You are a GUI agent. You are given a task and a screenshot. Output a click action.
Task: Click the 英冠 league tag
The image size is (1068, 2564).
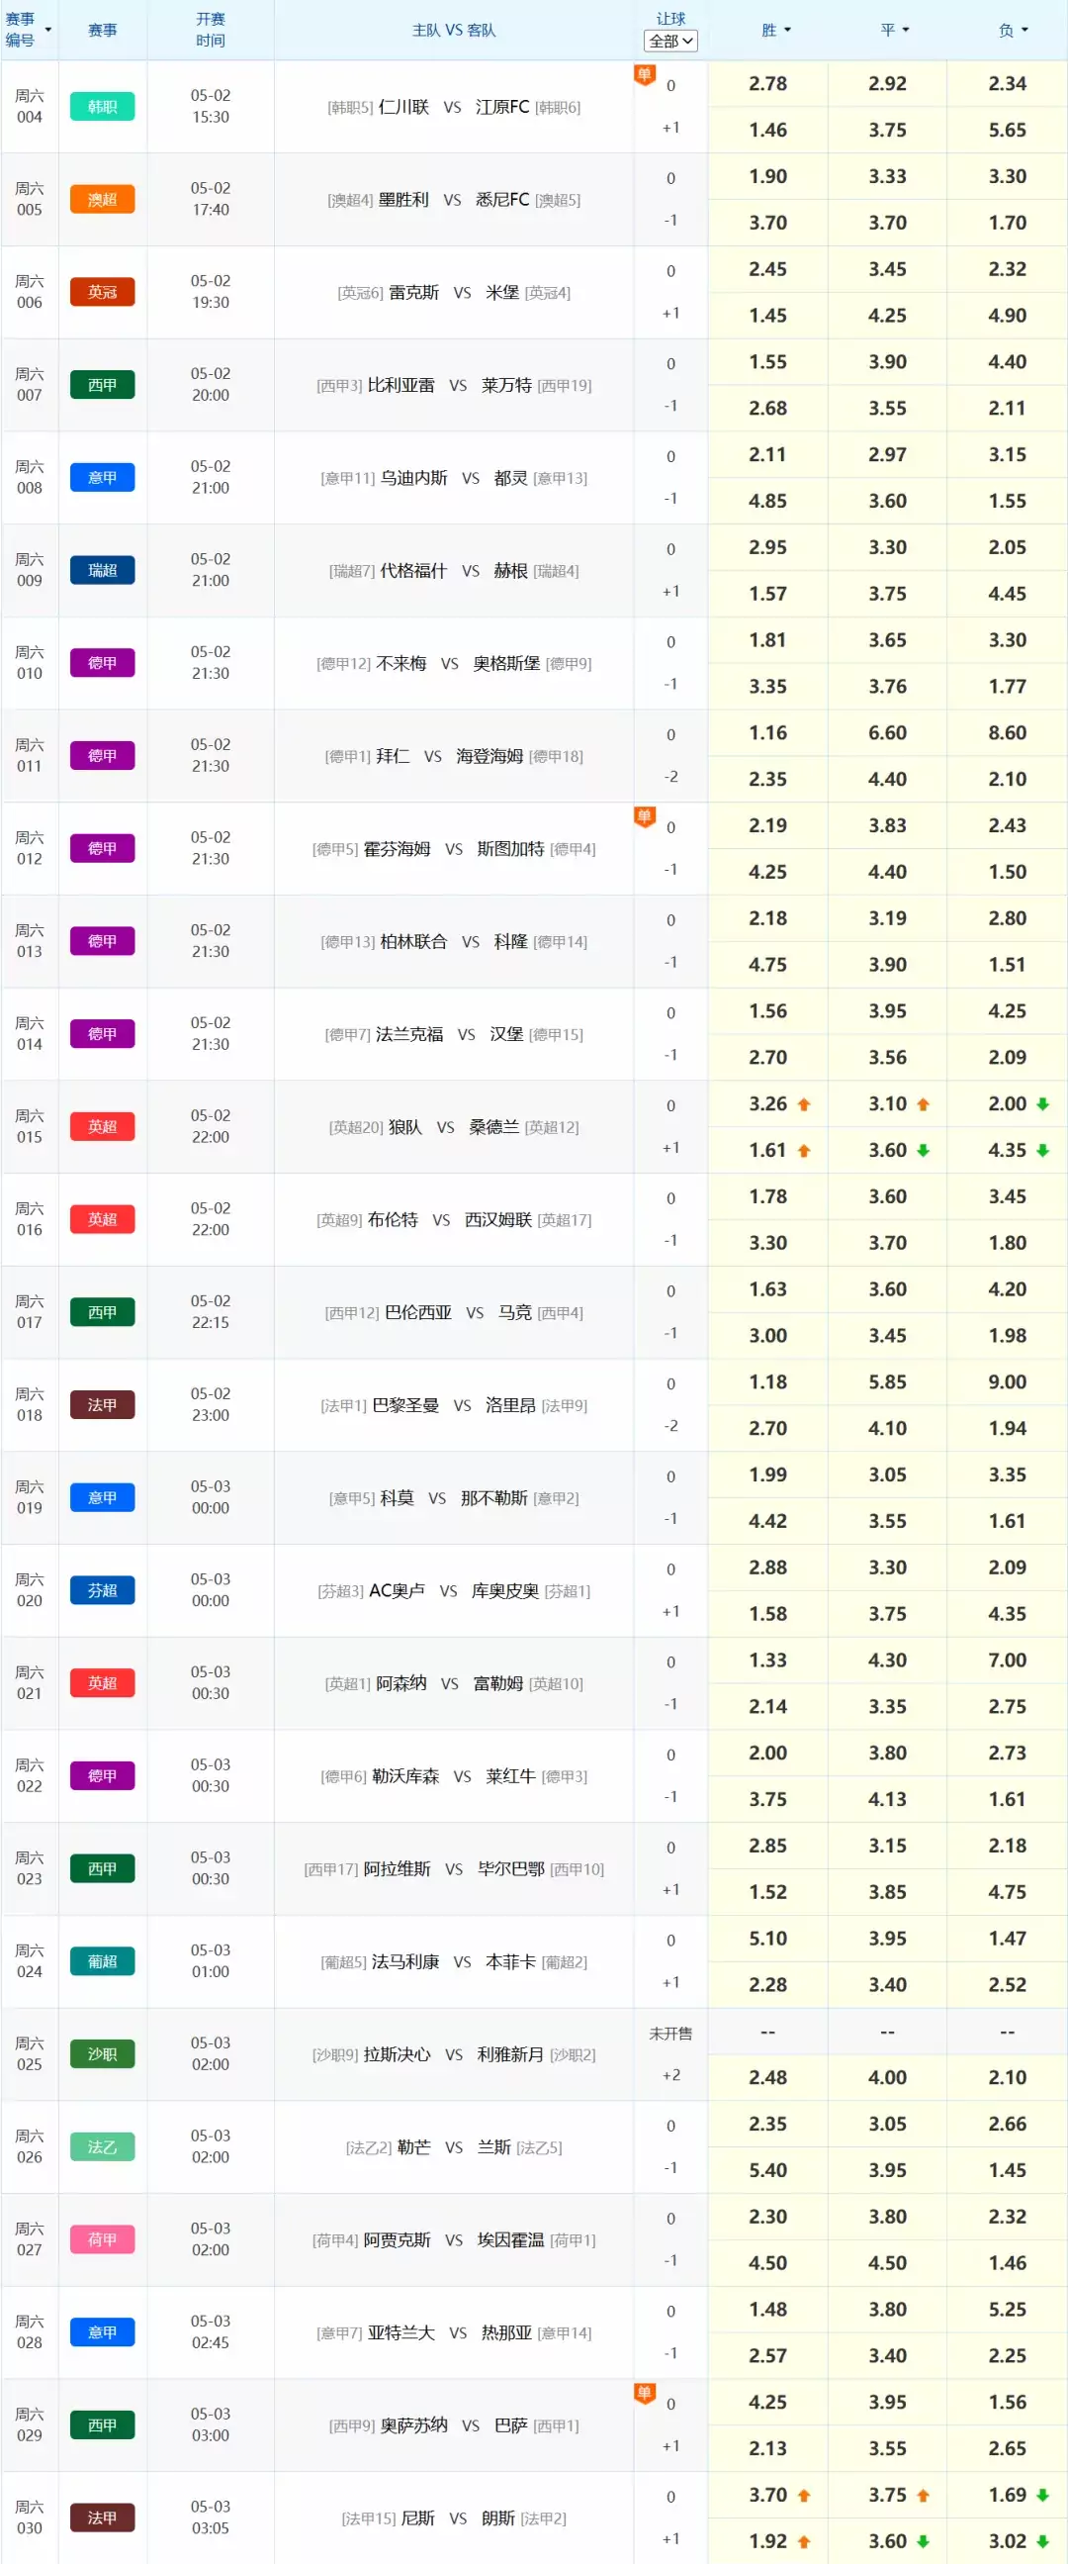[x=103, y=292]
